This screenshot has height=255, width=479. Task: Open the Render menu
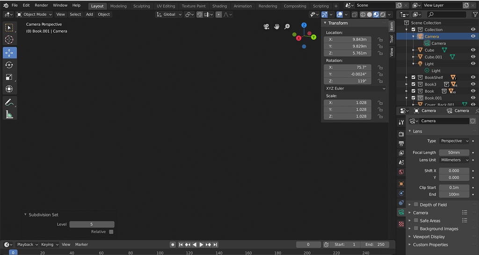pyautogui.click(x=41, y=5)
